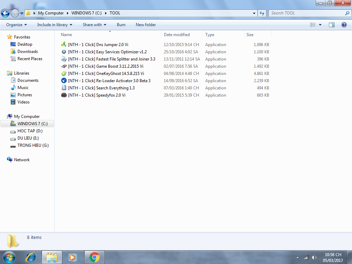The image size is (352, 264).
Task: Click the volume speaker tray icon
Action: click(x=314, y=257)
